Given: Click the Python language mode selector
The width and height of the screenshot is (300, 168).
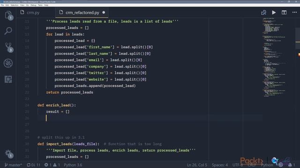Looking at the screenshot, I should tap(267, 165).
